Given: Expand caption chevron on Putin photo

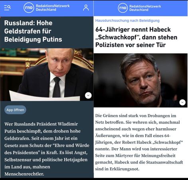Looking at the screenshot, I should pyautogui.click(x=88, y=95).
